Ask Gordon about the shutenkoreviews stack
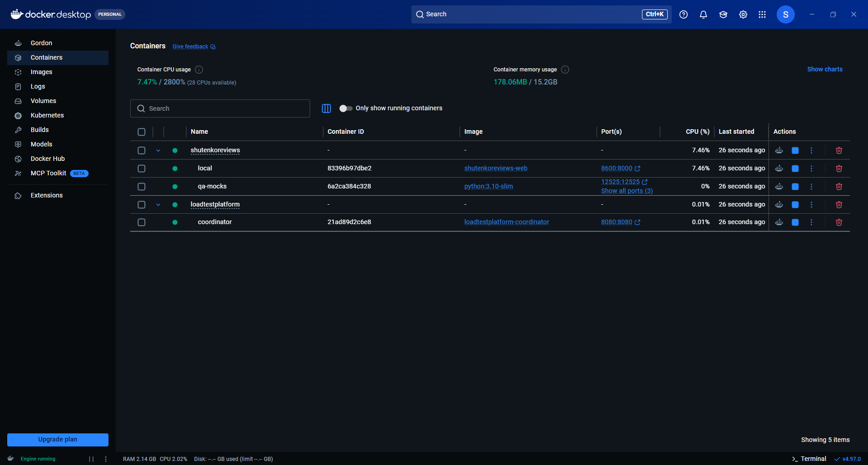Screen dimensions: 868x465 779,150
